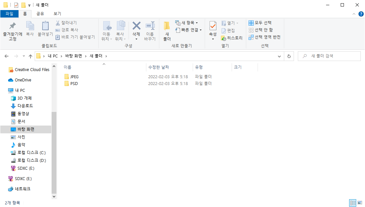
Task: Click the 새 폴더 검색 search box
Action: point(329,56)
